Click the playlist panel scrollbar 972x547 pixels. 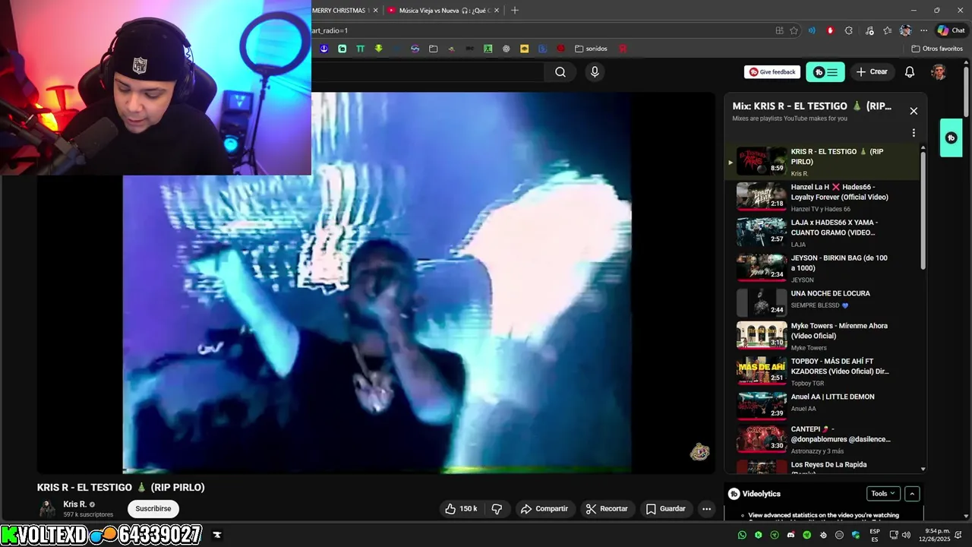[x=923, y=210]
